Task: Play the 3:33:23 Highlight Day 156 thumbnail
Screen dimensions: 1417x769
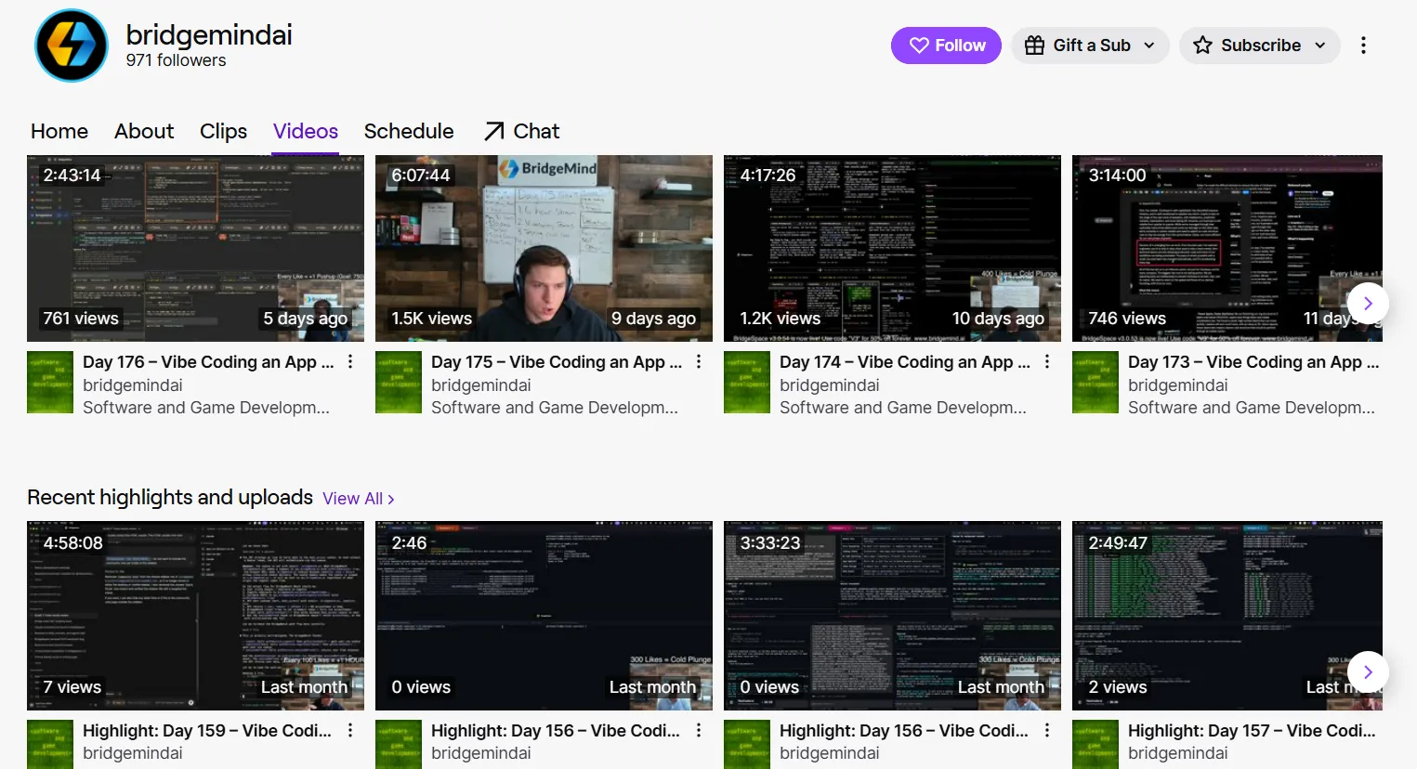Action: tap(892, 616)
